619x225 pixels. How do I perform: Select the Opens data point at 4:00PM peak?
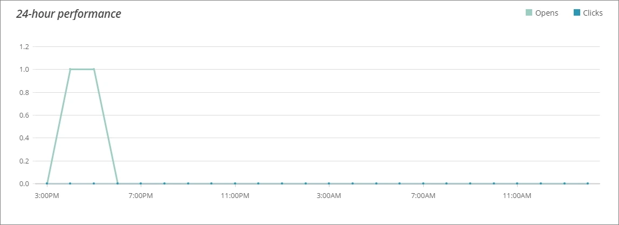pyautogui.click(x=70, y=69)
